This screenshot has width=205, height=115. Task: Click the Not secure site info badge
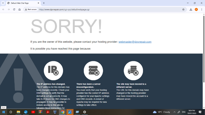point(31,9)
